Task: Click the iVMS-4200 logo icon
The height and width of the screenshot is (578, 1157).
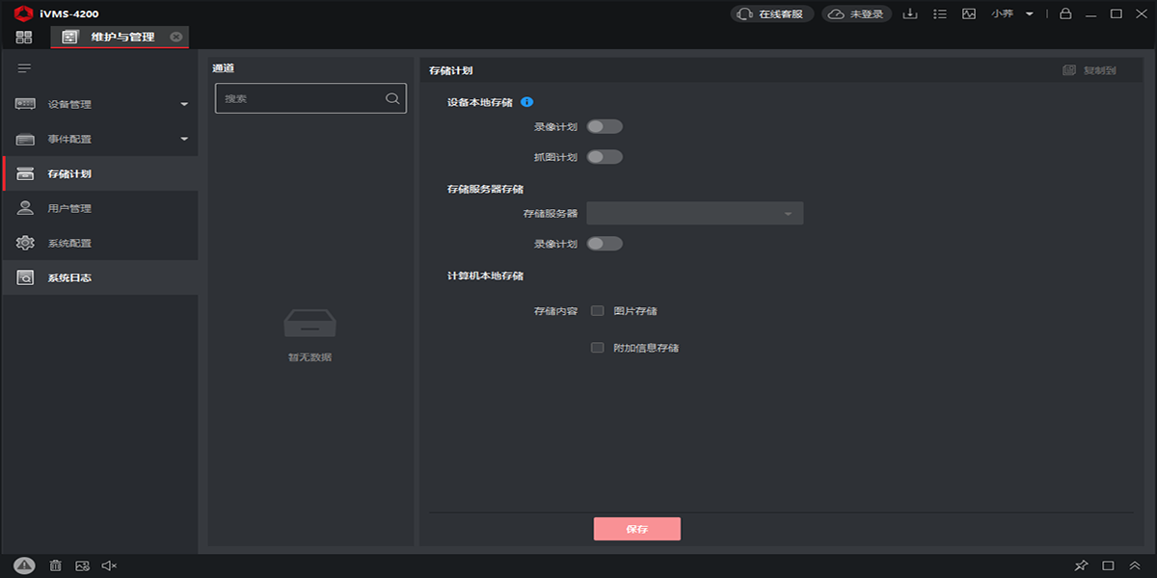Action: (24, 13)
